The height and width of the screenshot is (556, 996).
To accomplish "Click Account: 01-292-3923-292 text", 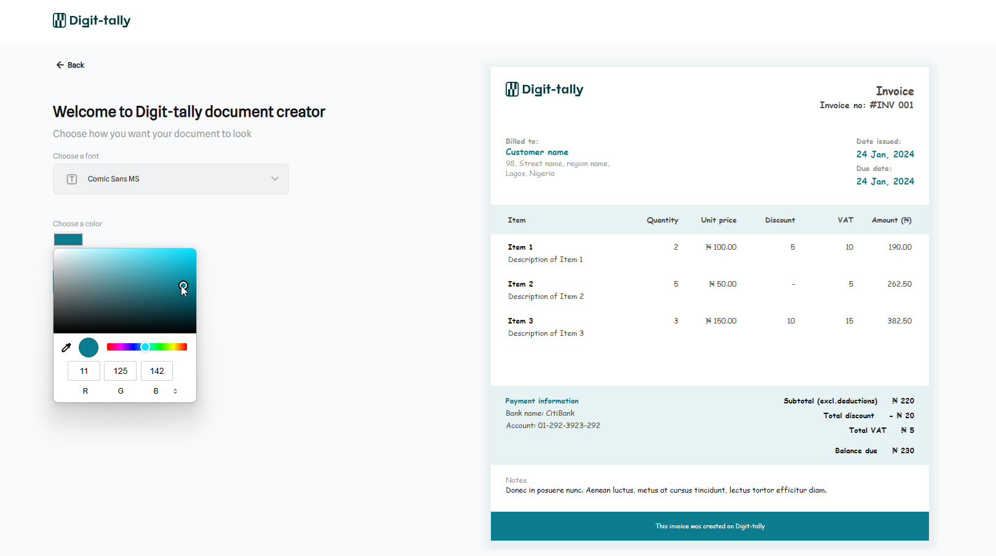I will 553,426.
